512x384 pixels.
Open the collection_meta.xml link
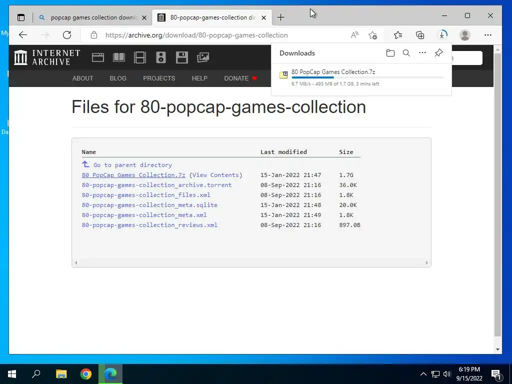tap(144, 215)
